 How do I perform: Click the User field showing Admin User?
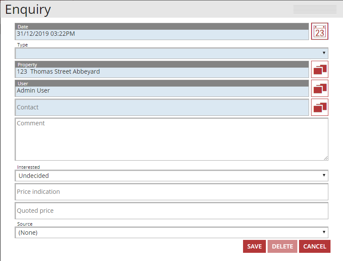[162, 91]
